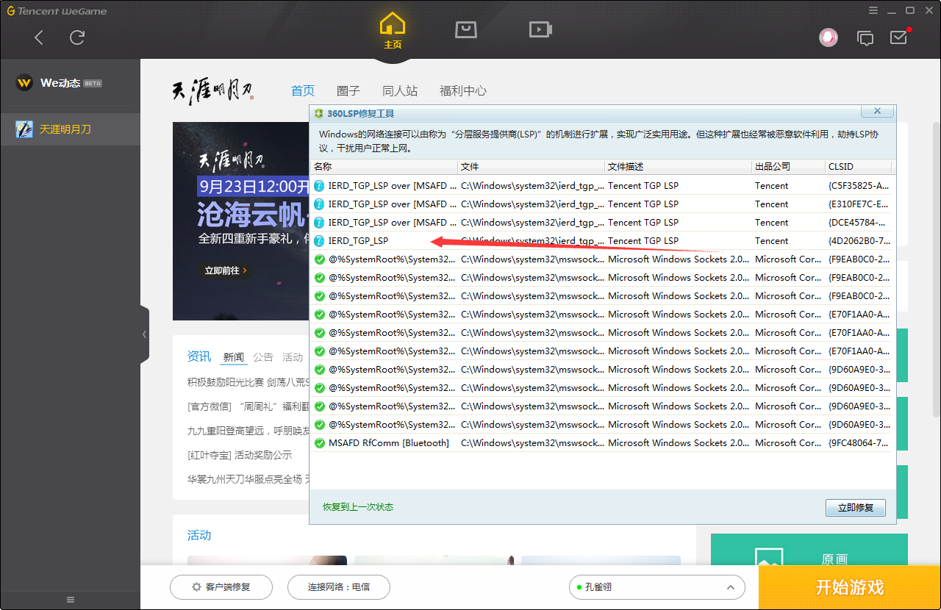Open the 华裳九州天刀华服点亮全场 news item
Screen dimensions: 941x610
click(x=248, y=479)
